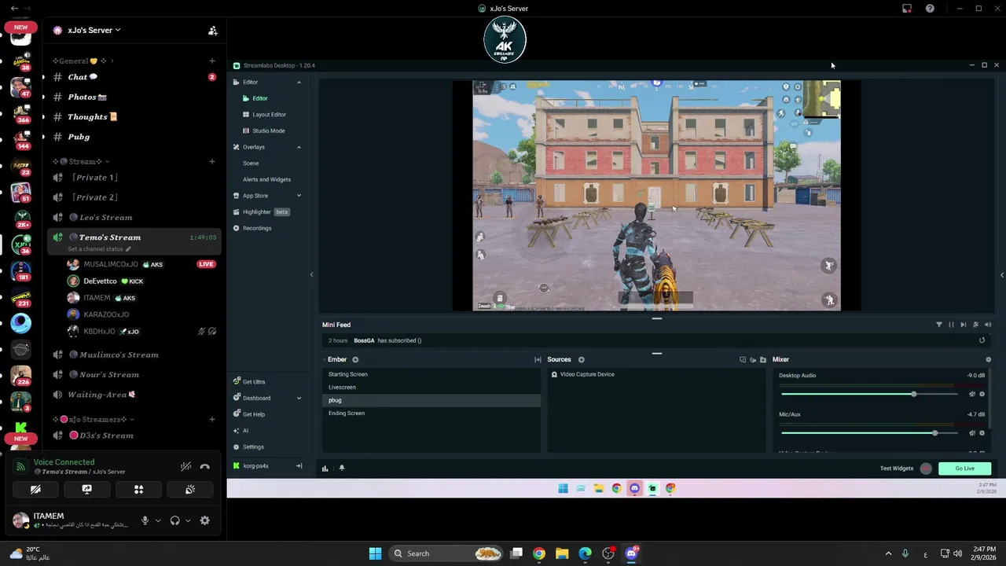
Task: Mute Desktop Audio in the Mixer
Action: click(972, 394)
